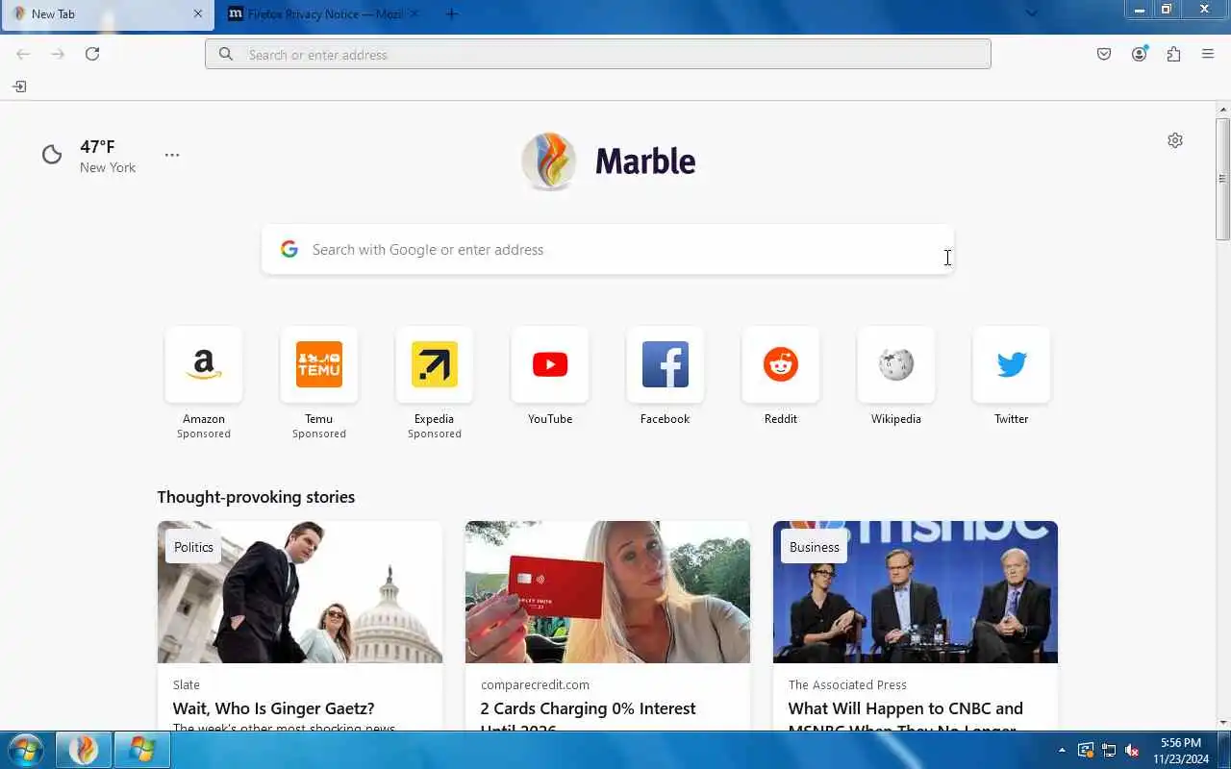Open the Action Center flag tray icon
This screenshot has width=1231, height=769.
click(x=1086, y=750)
